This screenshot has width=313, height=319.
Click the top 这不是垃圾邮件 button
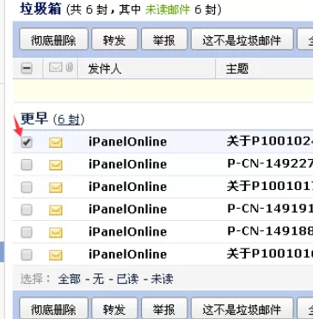242,39
